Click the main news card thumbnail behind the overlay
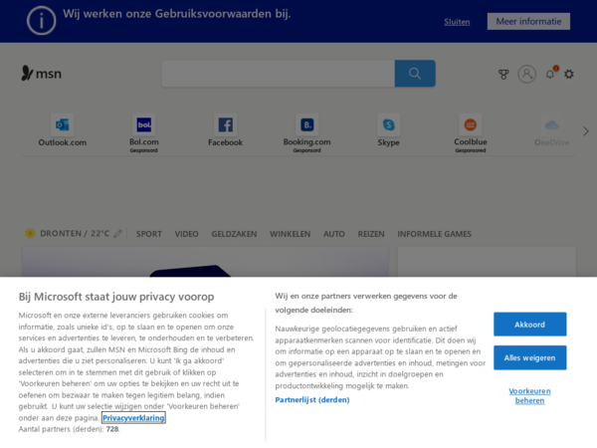Image resolution: width=597 pixels, height=448 pixels. point(205,262)
